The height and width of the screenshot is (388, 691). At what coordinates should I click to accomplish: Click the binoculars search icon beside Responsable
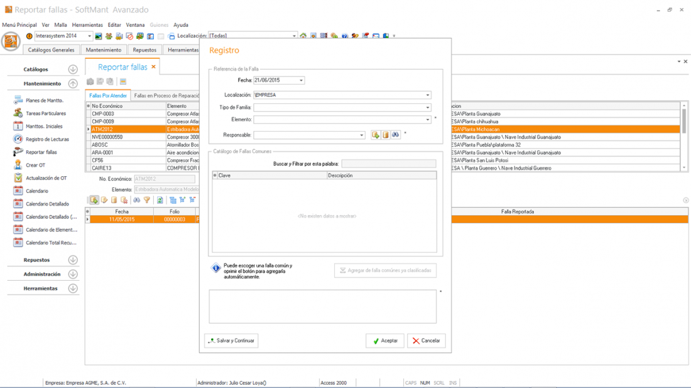396,135
